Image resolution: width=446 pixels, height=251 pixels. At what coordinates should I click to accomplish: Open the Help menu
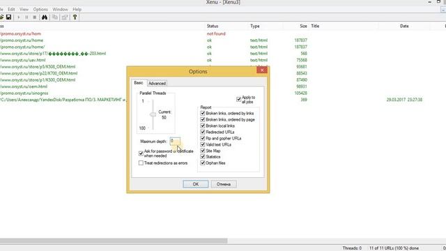pos(77,9)
